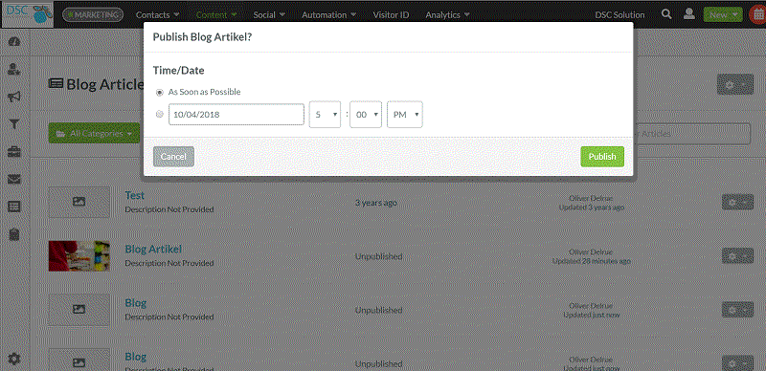Open the Blog Artikel article link
766x371 pixels.
point(153,249)
